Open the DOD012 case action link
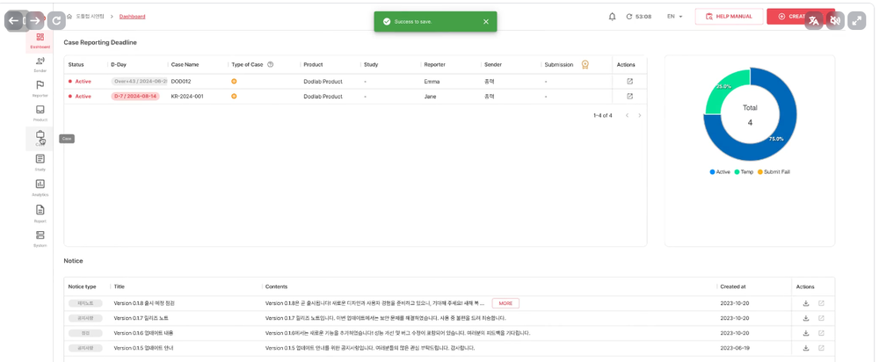This screenshot has width=879, height=362. click(x=629, y=82)
